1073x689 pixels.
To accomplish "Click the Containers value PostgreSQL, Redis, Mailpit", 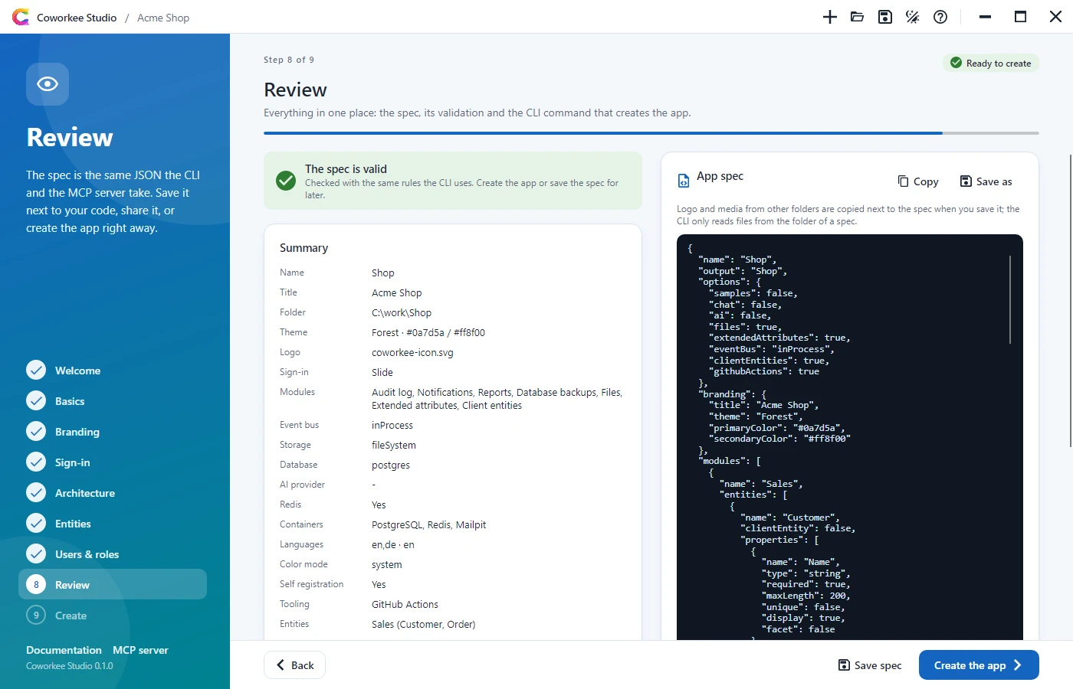I will point(428,524).
